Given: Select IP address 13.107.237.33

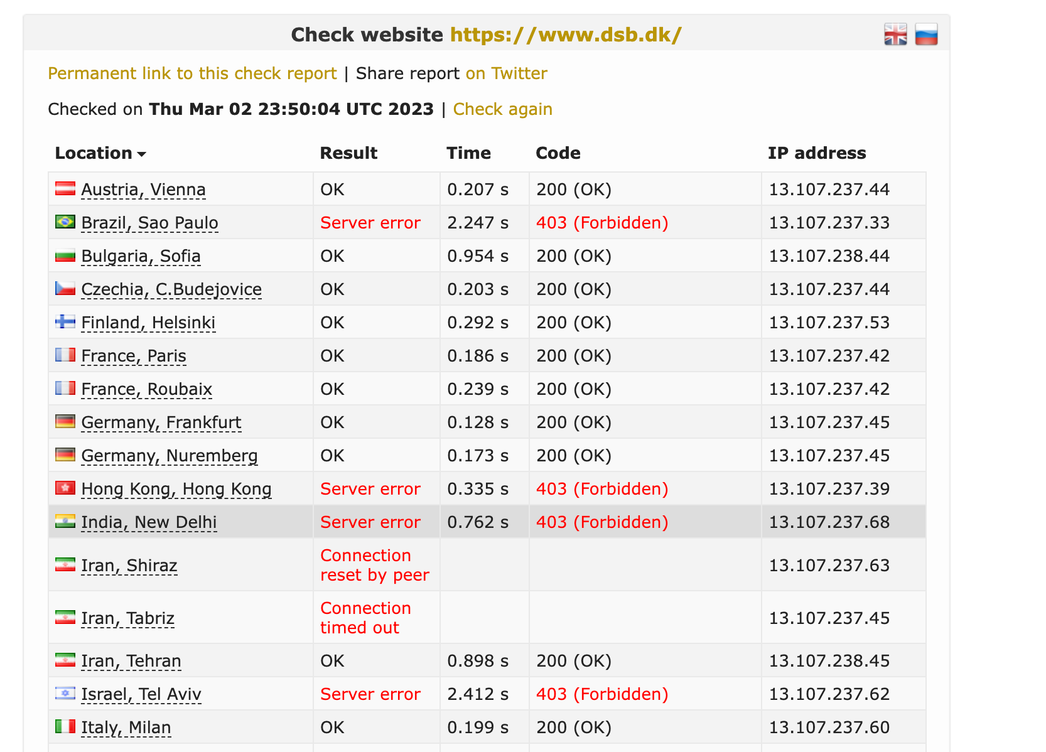Looking at the screenshot, I should (x=829, y=223).
